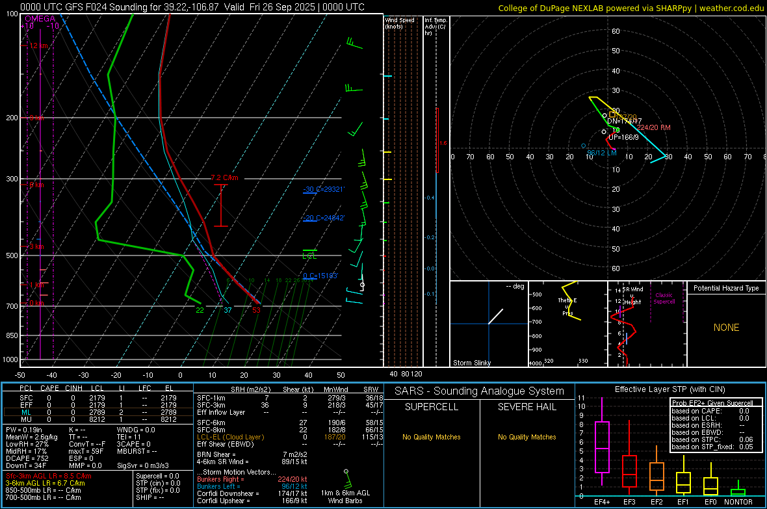
Task: Select the SFC parcel row
Action: click(98, 398)
